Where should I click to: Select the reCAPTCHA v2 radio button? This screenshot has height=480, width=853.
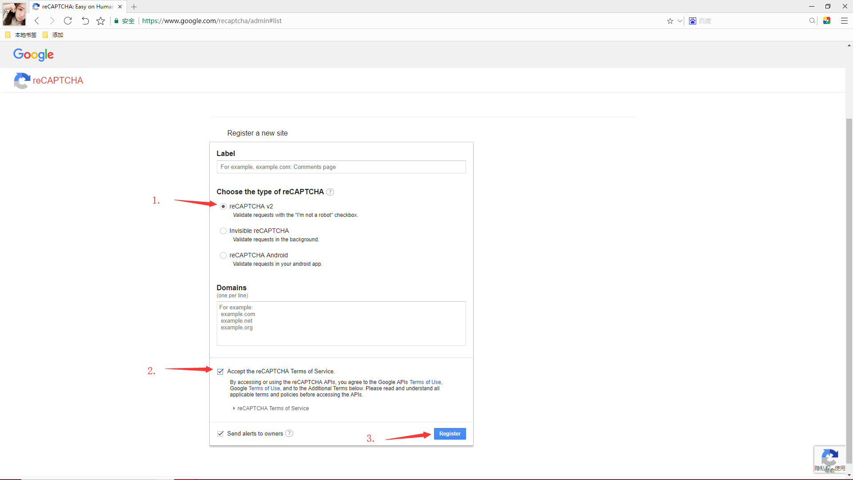223,206
